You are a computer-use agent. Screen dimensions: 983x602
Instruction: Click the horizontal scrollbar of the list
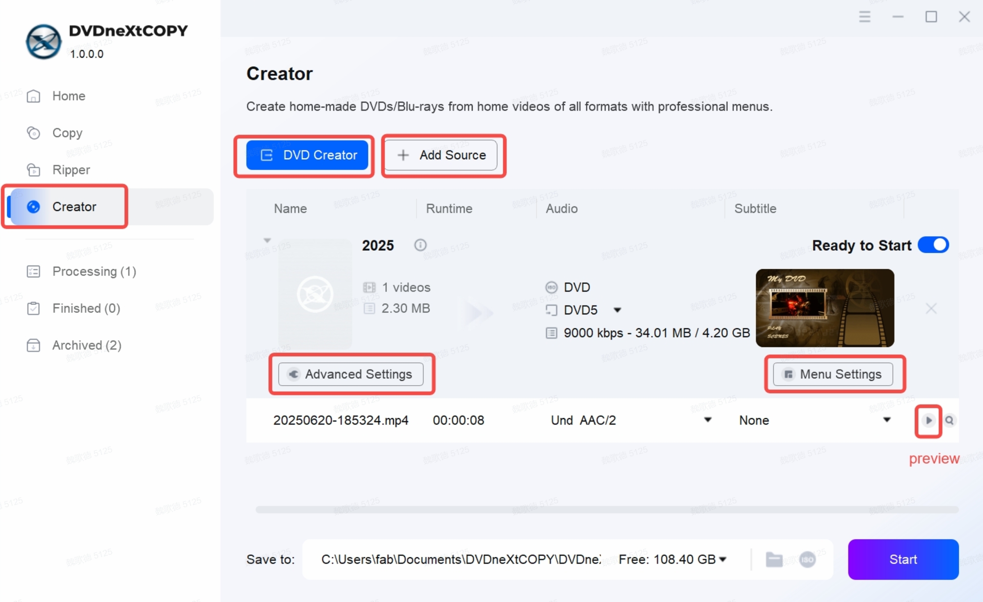(x=606, y=509)
